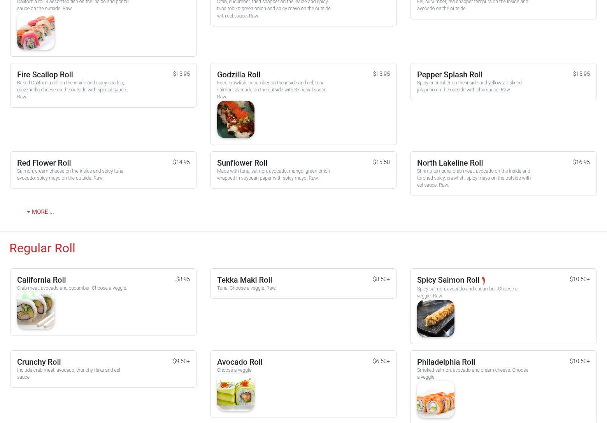Select the Tekka Maki Roll

point(303,283)
